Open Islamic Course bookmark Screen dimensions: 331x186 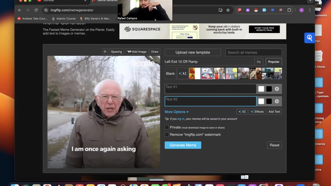(x=64, y=19)
